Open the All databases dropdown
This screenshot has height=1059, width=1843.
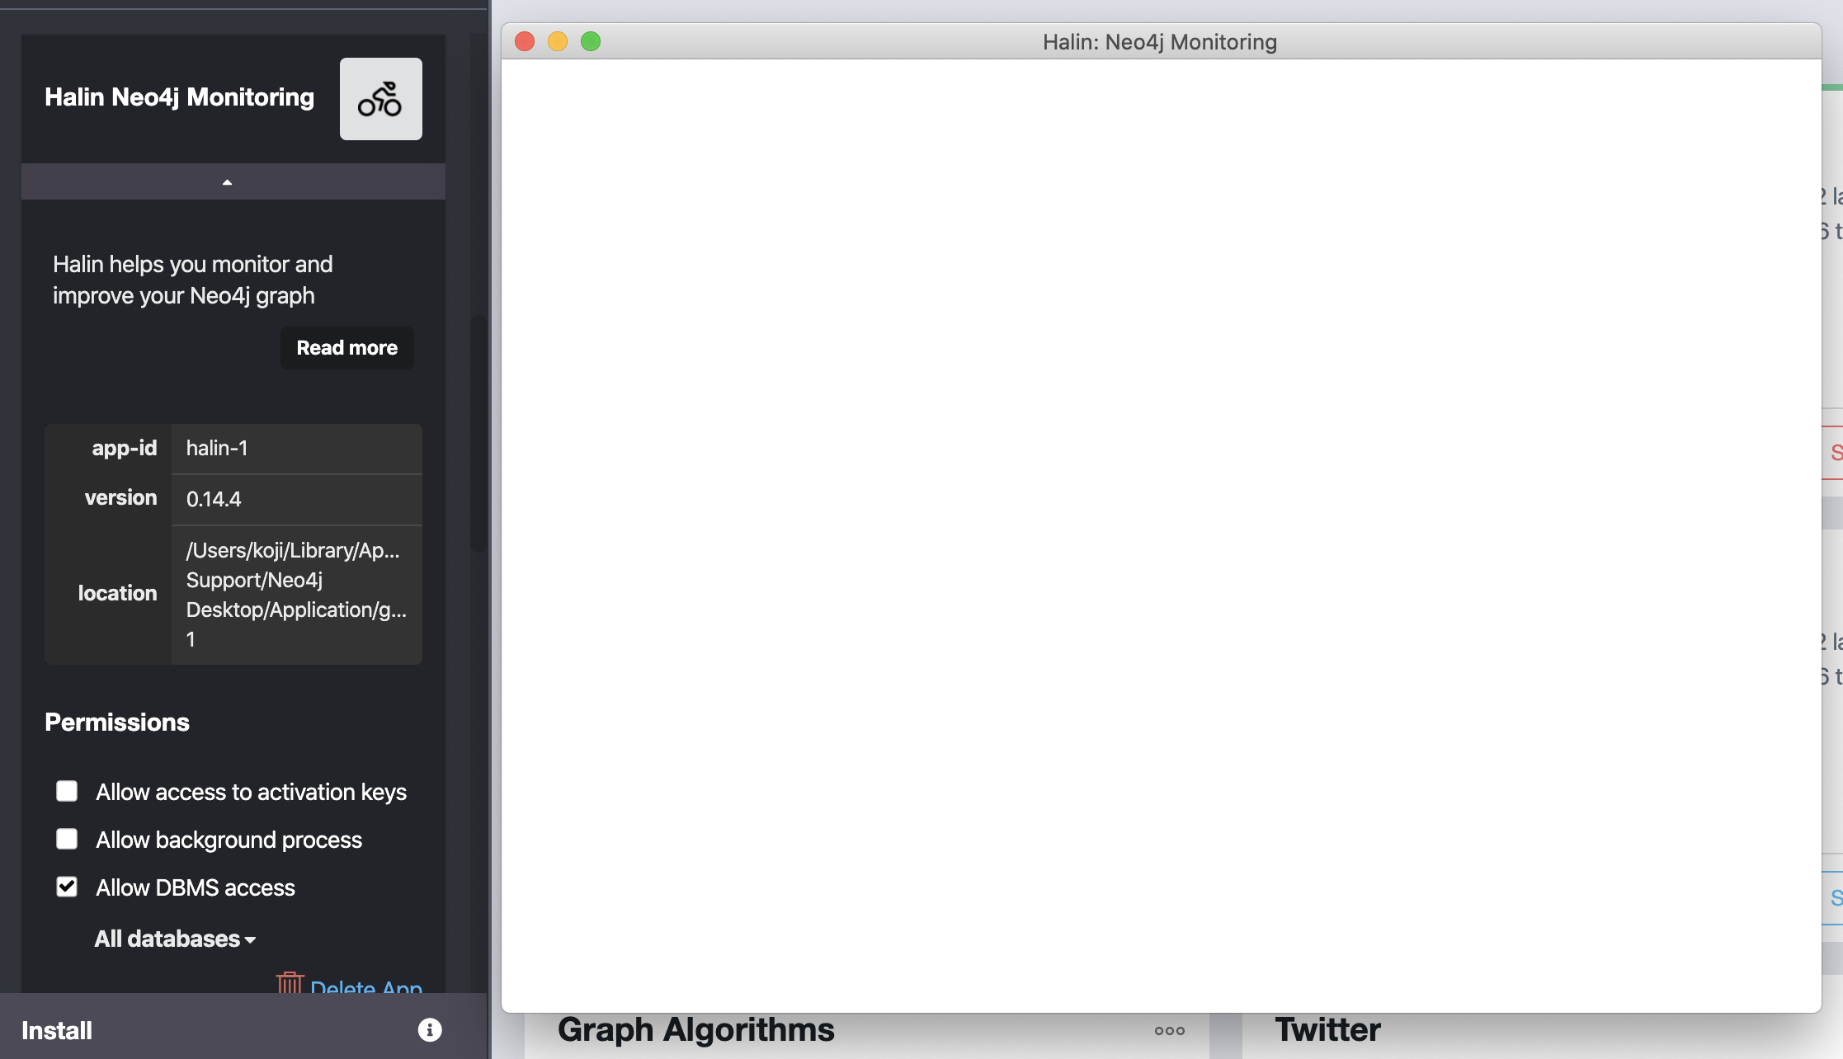[x=175, y=939]
